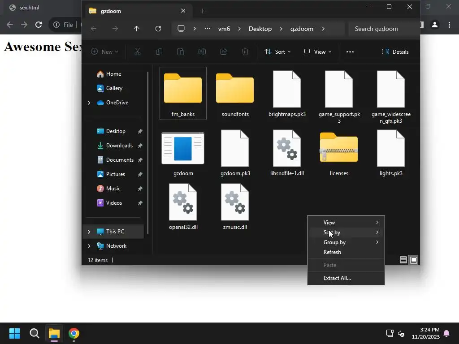Viewport: 459px width, 344px height.
Task: Open the Chrome profile icon
Action: (x=435, y=25)
